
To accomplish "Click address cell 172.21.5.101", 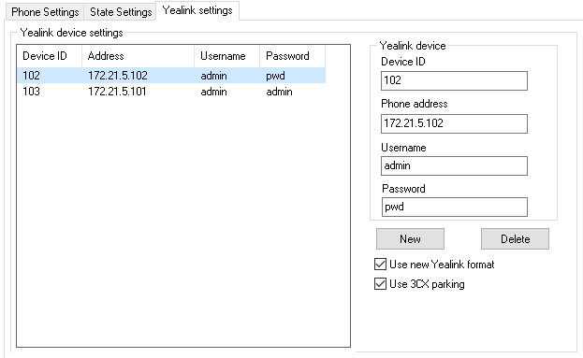I will pyautogui.click(x=117, y=92).
